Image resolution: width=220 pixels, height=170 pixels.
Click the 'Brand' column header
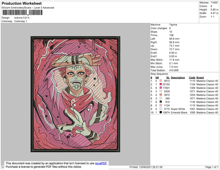tap(200, 78)
